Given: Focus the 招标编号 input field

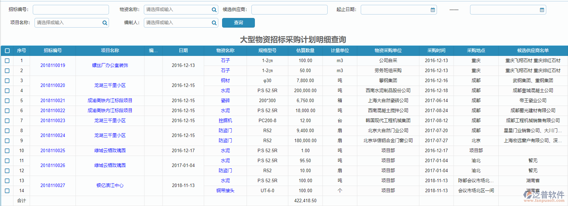Looking at the screenshot, I should coord(71,10).
